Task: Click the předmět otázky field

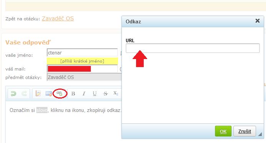Action: coord(84,77)
